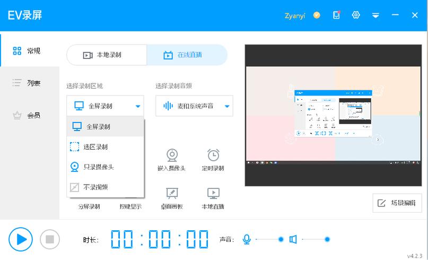
Task: Click the list icon beside 列表
Action: tap(17, 83)
